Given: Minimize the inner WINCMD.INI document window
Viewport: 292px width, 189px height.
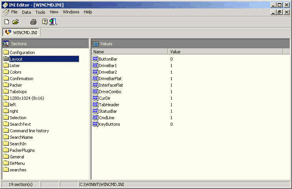Looking at the screenshot, I should click(x=273, y=12).
